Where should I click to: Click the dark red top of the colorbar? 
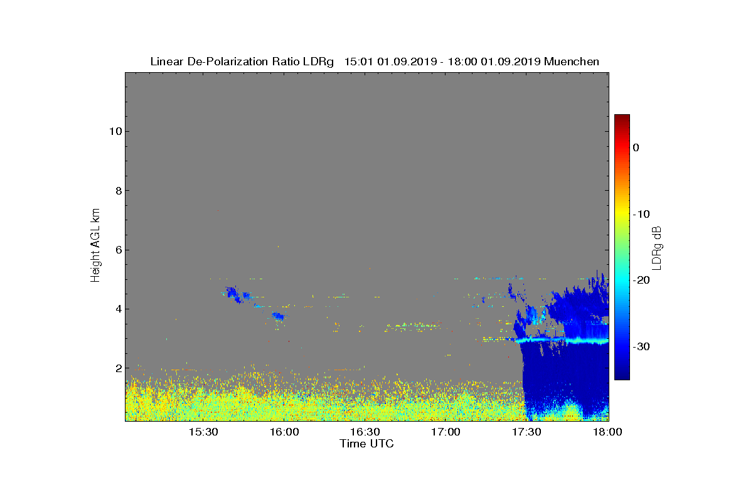[x=622, y=120]
